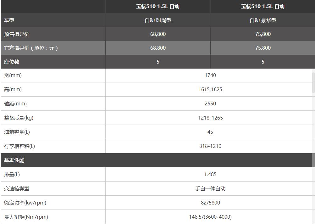This screenshot has height=224, width=315.
Task: Select the 车型 row label
Action: pos(9,20)
